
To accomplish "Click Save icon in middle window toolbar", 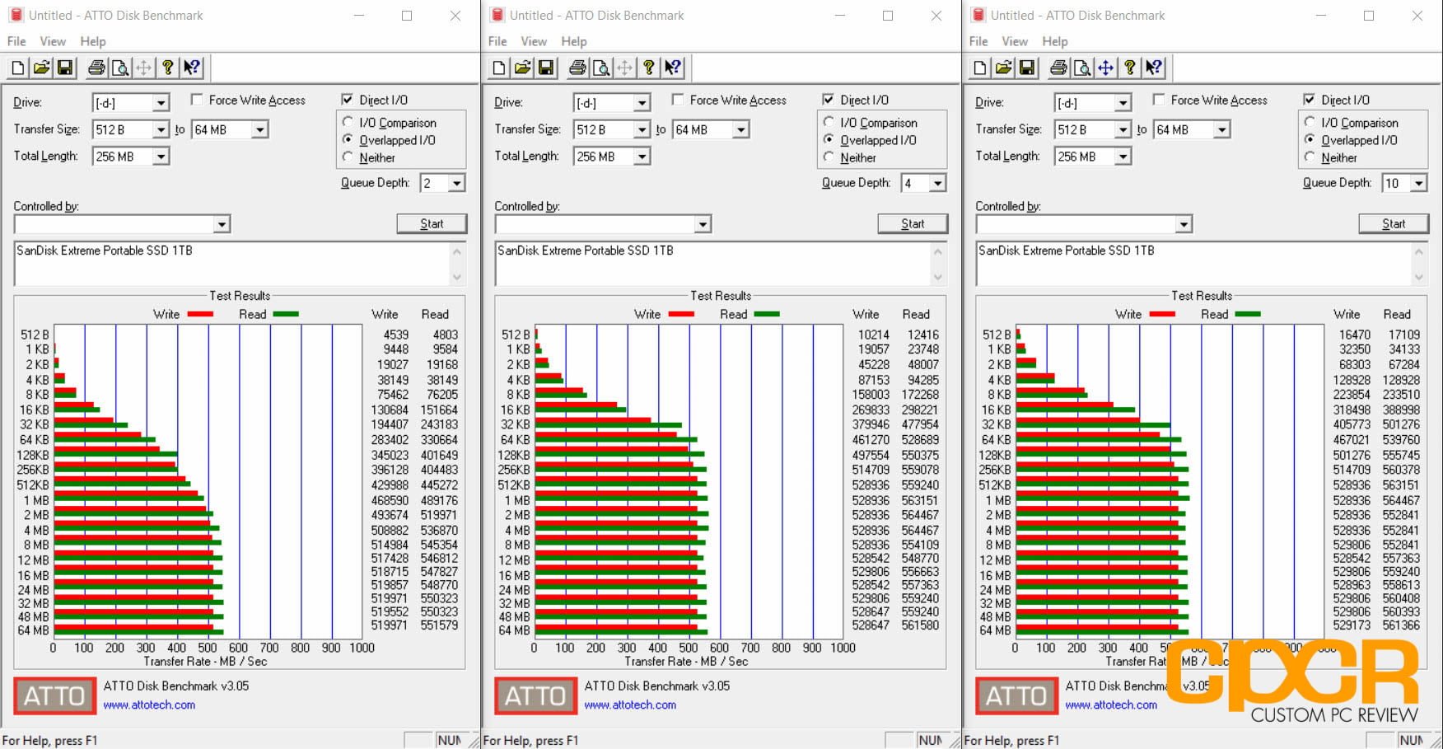I will (x=546, y=68).
